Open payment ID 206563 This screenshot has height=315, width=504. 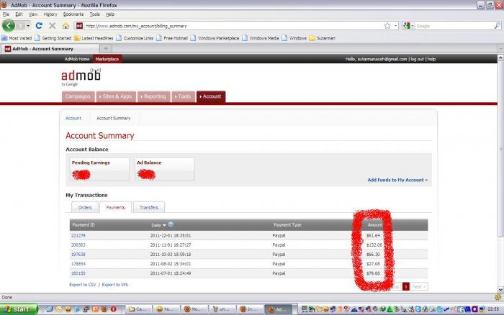pos(78,245)
